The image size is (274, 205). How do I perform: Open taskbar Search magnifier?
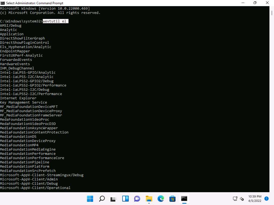tap(102, 199)
